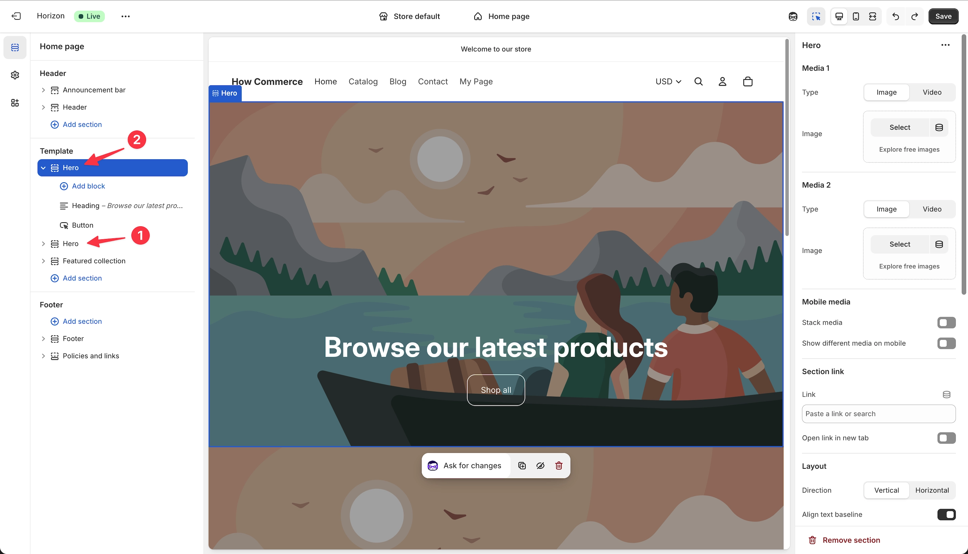Toggle Open link in new tab
This screenshot has width=968, height=554.
tap(946, 438)
